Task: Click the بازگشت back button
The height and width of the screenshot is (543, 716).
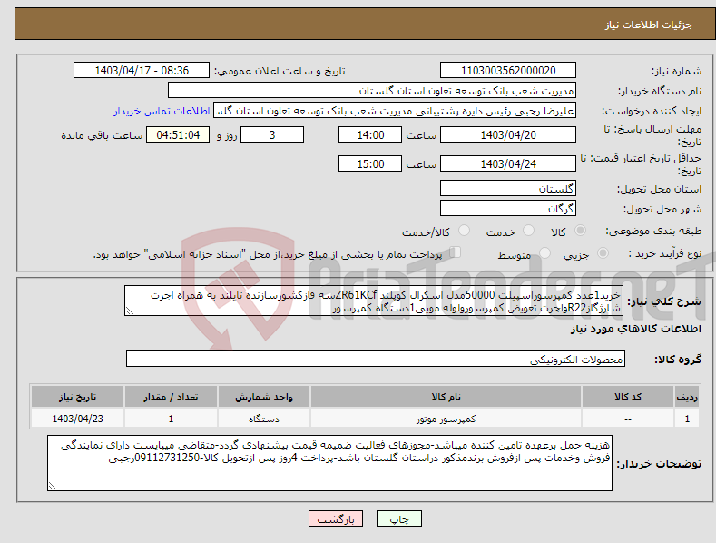Action: tap(336, 518)
